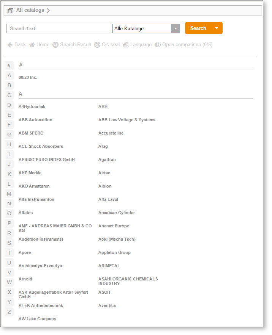Open American Cylinder catalog
This screenshot has height=335, width=272.
click(x=117, y=213)
